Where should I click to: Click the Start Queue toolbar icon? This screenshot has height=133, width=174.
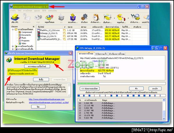click(107, 17)
